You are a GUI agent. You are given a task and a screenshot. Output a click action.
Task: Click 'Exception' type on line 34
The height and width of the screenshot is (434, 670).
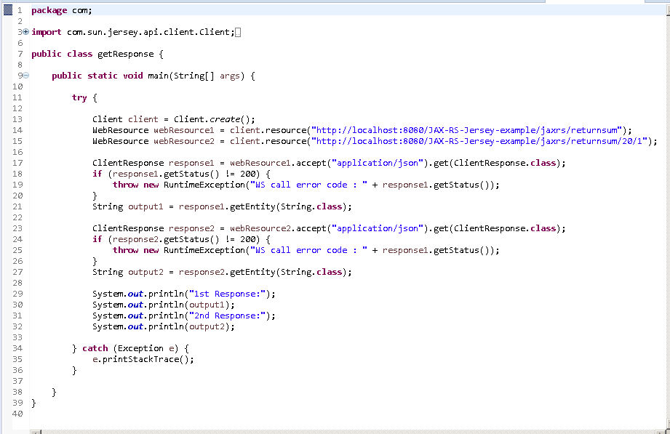[140, 348]
